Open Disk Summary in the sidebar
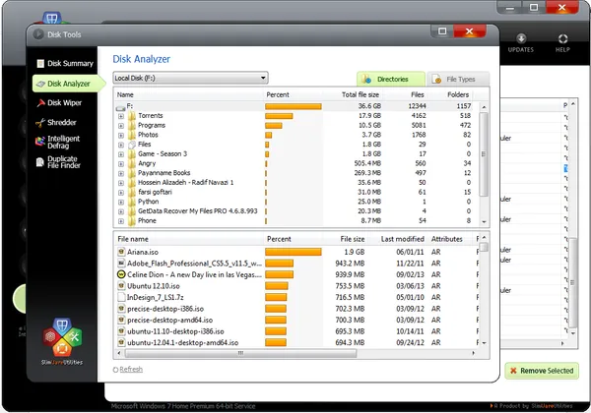 [x=64, y=63]
